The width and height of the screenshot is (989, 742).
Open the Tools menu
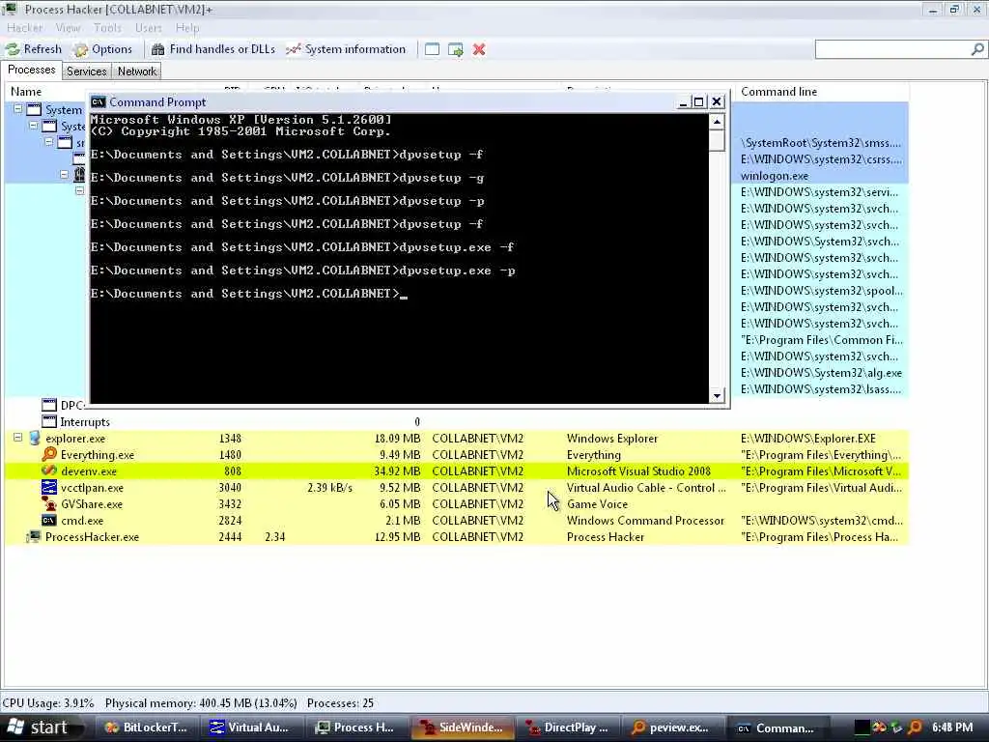point(107,28)
